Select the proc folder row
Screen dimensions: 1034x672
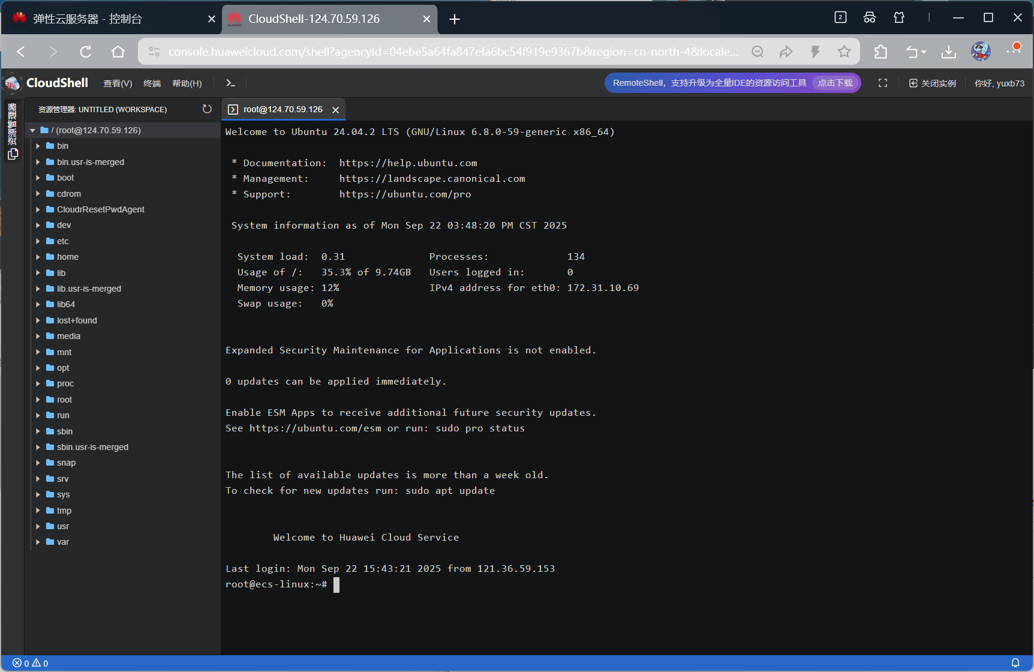point(122,383)
